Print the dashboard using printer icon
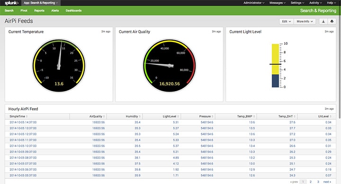341x184 pixels. pyautogui.click(x=332, y=21)
